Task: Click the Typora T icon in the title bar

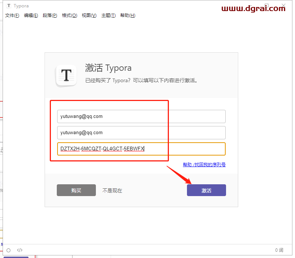Action: pyautogui.click(x=8, y=6)
